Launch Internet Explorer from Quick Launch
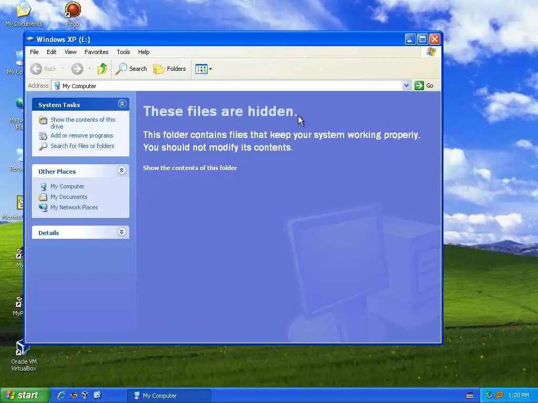This screenshot has height=403, width=538. coord(61,395)
